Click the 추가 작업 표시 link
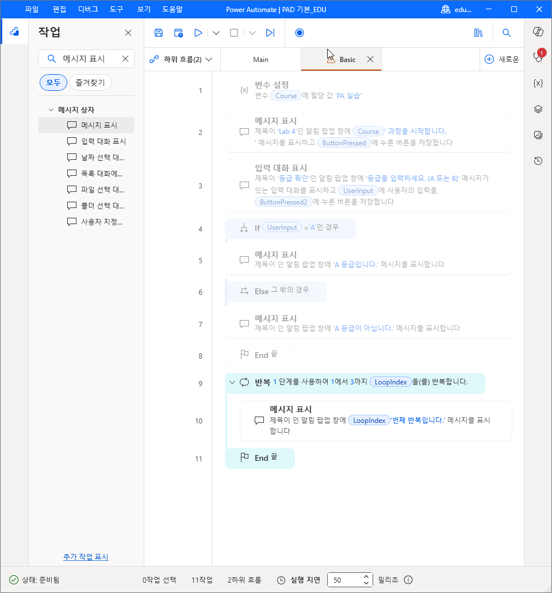 pyautogui.click(x=86, y=557)
